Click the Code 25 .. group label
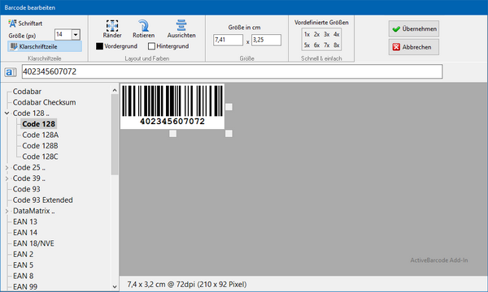This screenshot has height=292, width=488. pos(29,168)
